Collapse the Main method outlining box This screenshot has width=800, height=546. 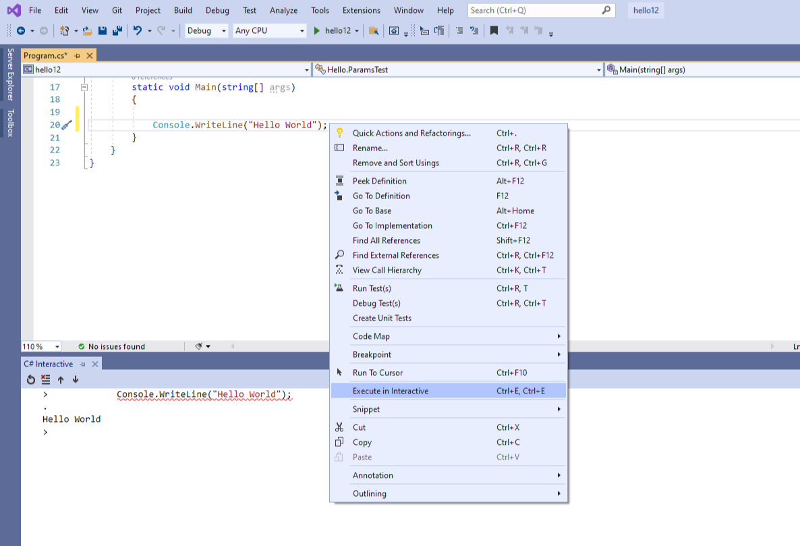(x=84, y=87)
